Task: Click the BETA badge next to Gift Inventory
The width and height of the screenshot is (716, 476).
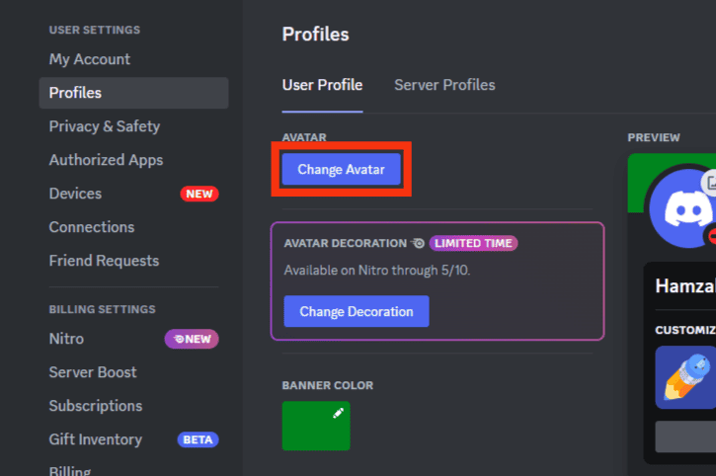Action: (198, 439)
